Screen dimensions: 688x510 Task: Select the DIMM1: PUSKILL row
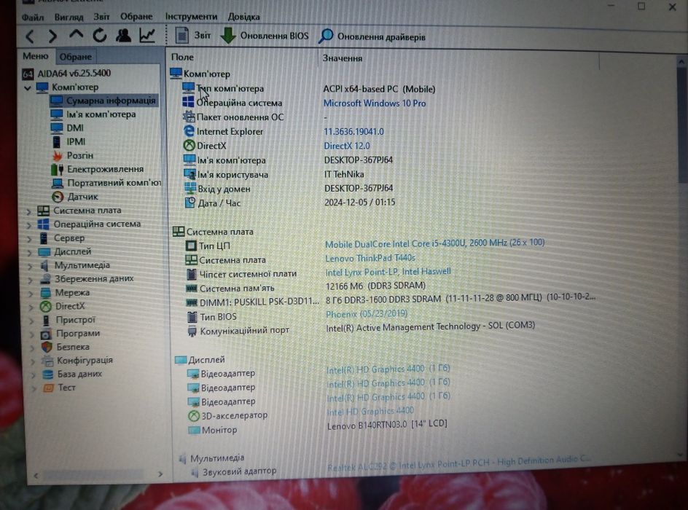click(391, 301)
